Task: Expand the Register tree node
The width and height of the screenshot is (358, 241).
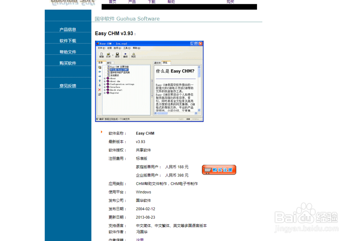Action: [105, 93]
